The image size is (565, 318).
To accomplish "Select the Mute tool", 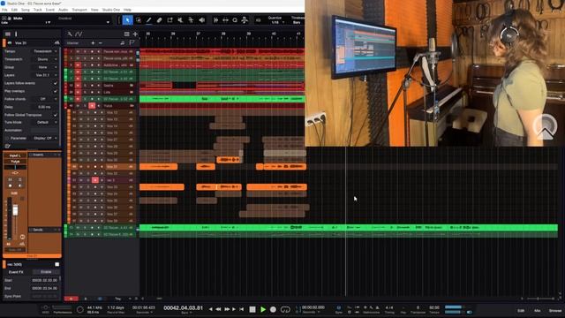I will pyautogui.click(x=180, y=20).
